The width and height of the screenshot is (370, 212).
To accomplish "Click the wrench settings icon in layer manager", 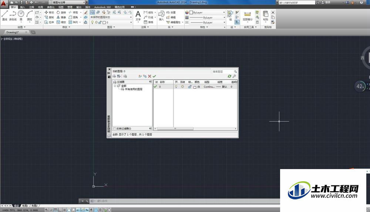I will point(234,76).
